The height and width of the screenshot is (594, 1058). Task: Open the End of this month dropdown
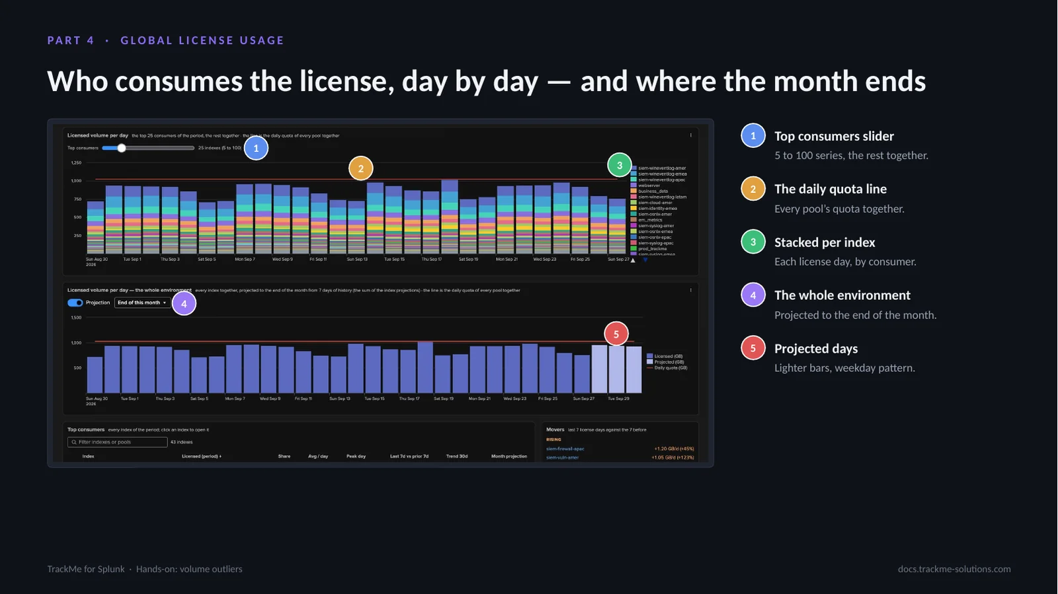tap(142, 303)
